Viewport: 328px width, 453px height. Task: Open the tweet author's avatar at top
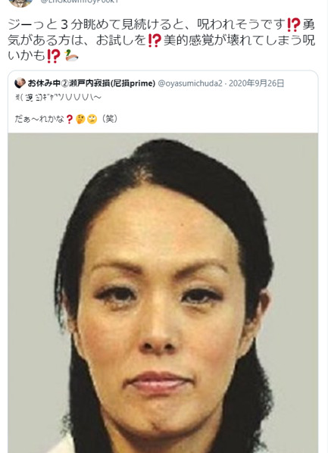[x=20, y=2]
